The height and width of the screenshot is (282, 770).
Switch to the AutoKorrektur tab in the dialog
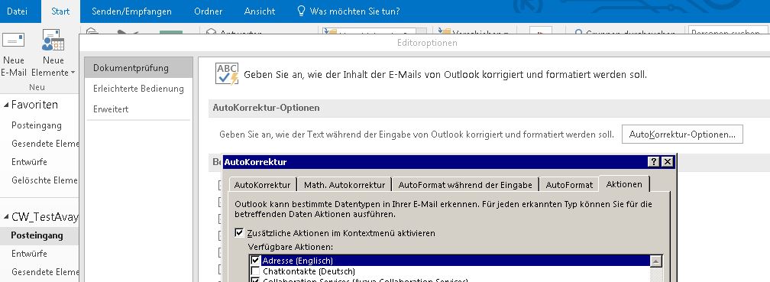pos(262,185)
